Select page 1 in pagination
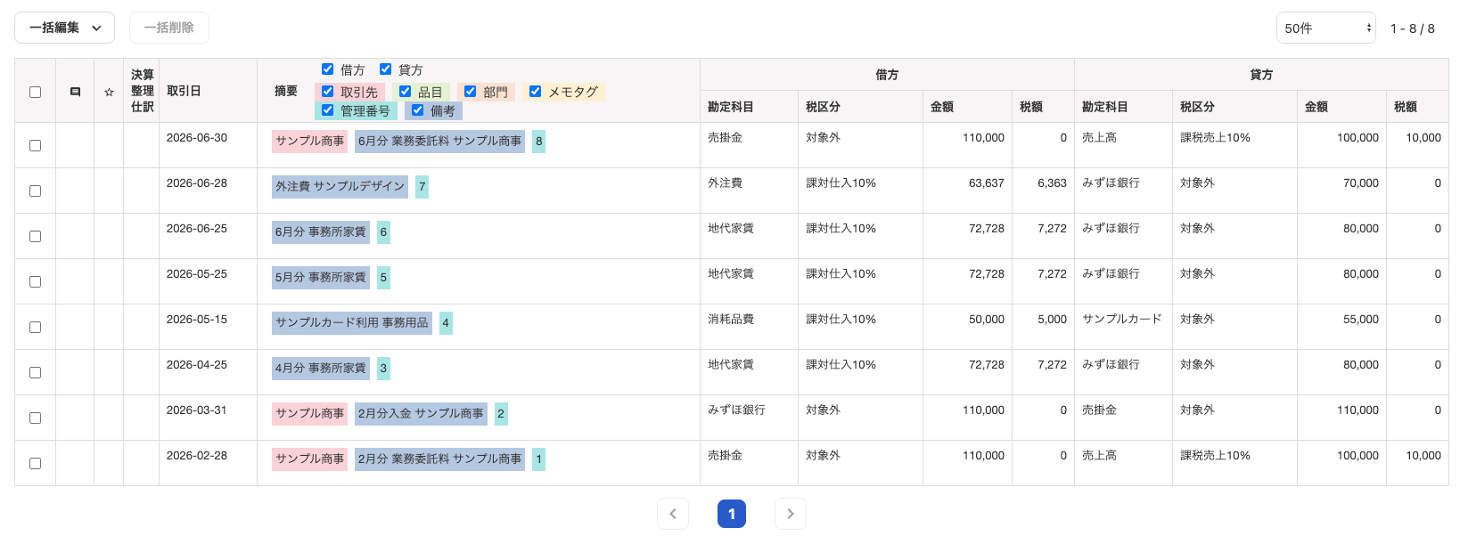Image resolution: width=1460 pixels, height=536 pixels. pyautogui.click(x=732, y=514)
